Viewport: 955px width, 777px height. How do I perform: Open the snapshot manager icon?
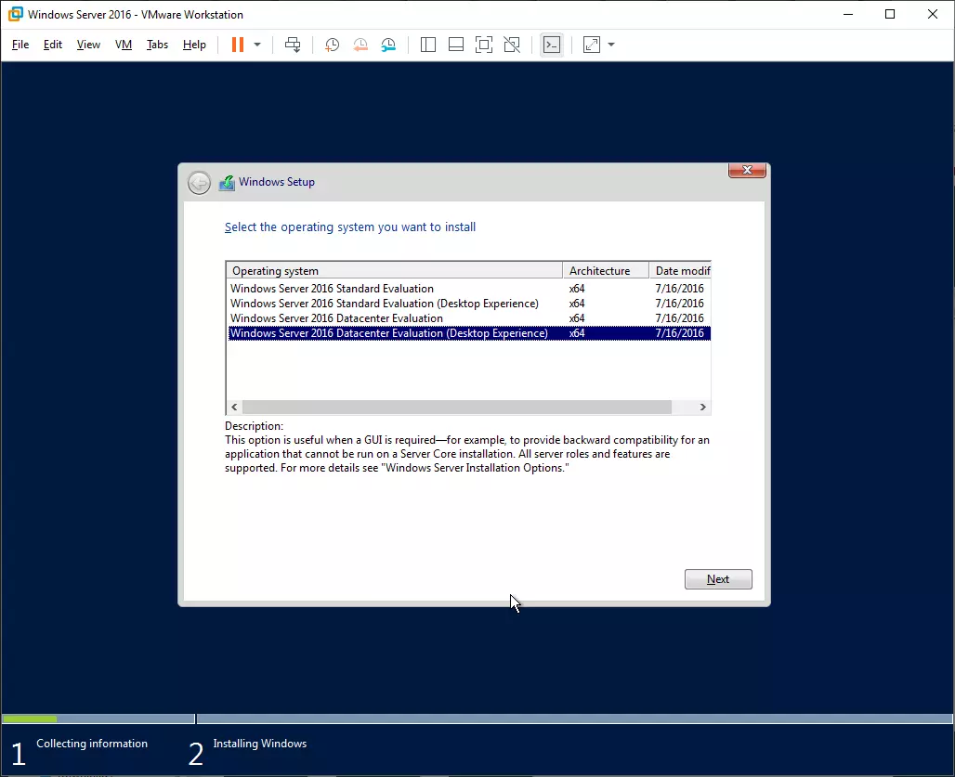pyautogui.click(x=388, y=45)
